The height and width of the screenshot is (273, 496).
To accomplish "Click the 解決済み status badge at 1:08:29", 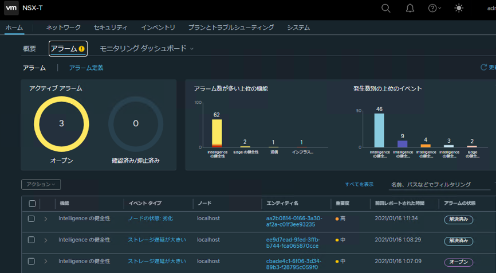I will tap(458, 241).
